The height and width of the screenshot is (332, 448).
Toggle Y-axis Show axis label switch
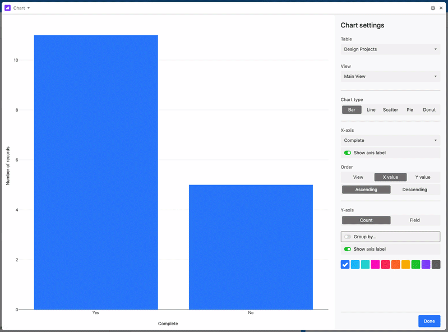348,249
